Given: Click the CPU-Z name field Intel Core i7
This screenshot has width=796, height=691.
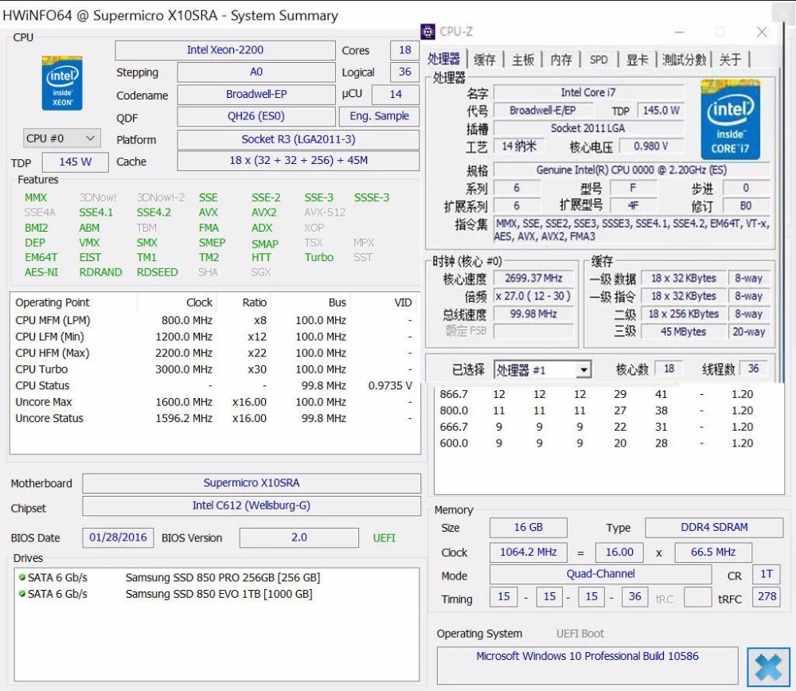Looking at the screenshot, I should point(588,92).
